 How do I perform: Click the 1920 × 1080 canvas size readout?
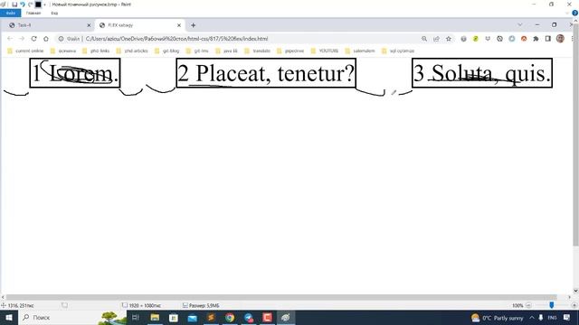(x=141, y=305)
